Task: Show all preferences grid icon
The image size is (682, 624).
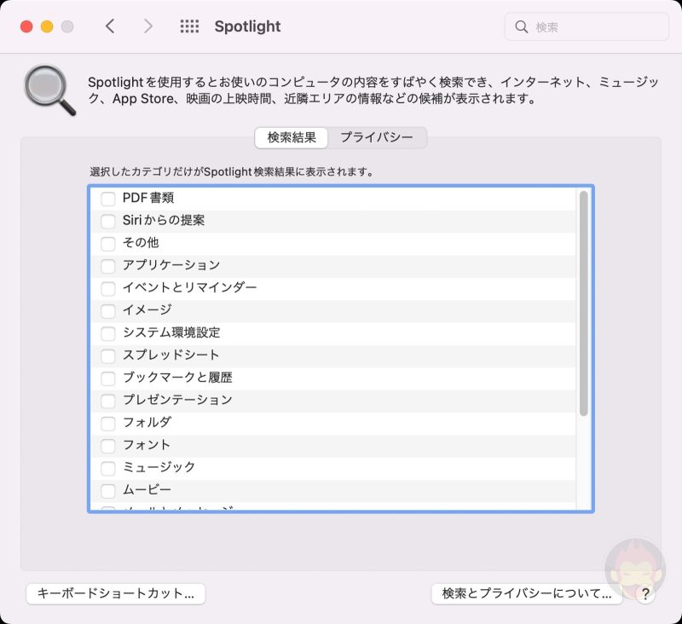Action: 189,26
